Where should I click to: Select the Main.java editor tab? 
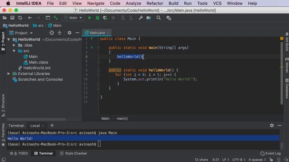point(97,33)
